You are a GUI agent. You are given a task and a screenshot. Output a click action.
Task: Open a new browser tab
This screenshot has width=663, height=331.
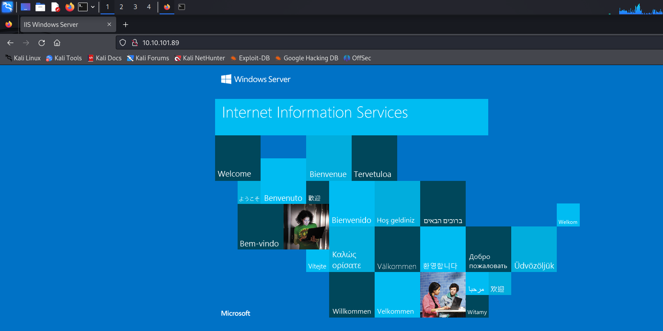click(x=126, y=25)
